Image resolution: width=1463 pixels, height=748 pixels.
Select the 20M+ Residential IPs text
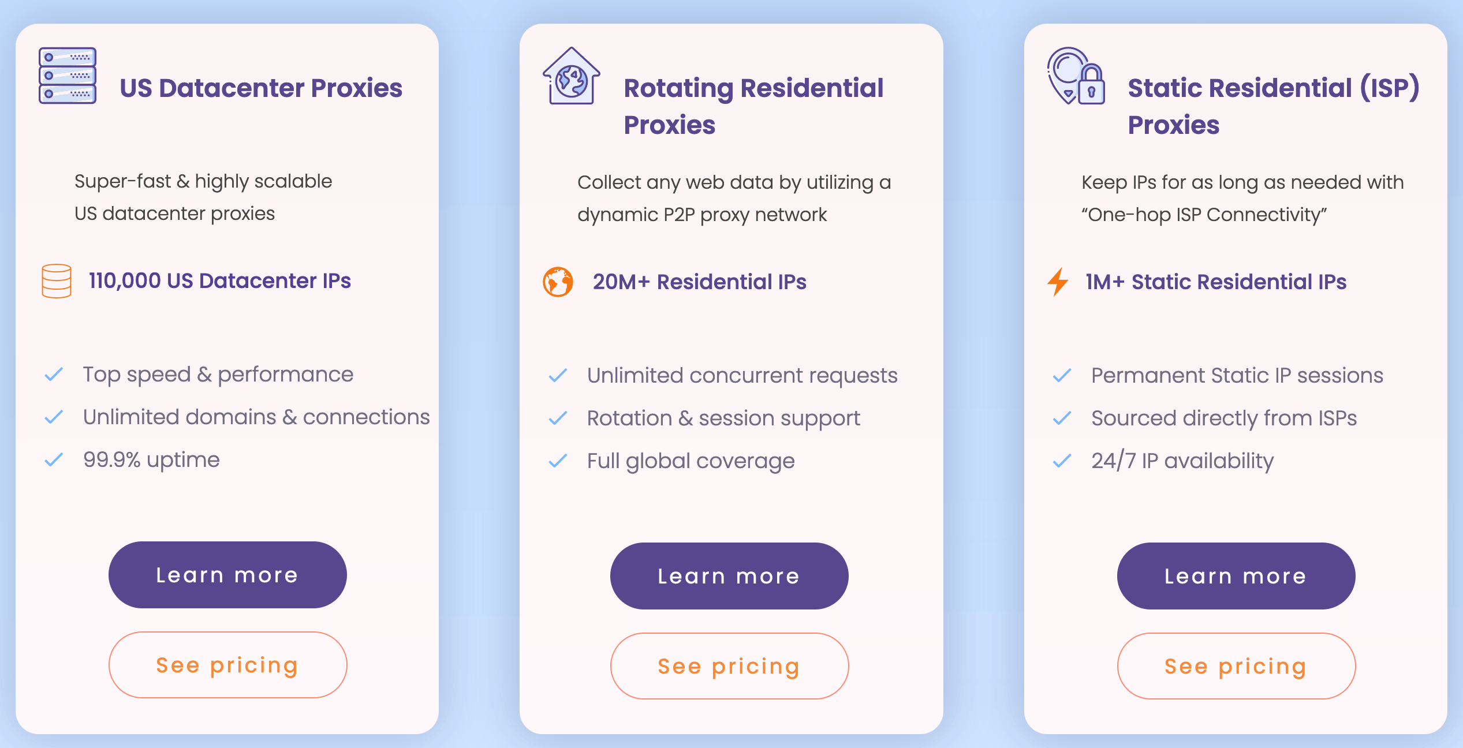pos(699,282)
